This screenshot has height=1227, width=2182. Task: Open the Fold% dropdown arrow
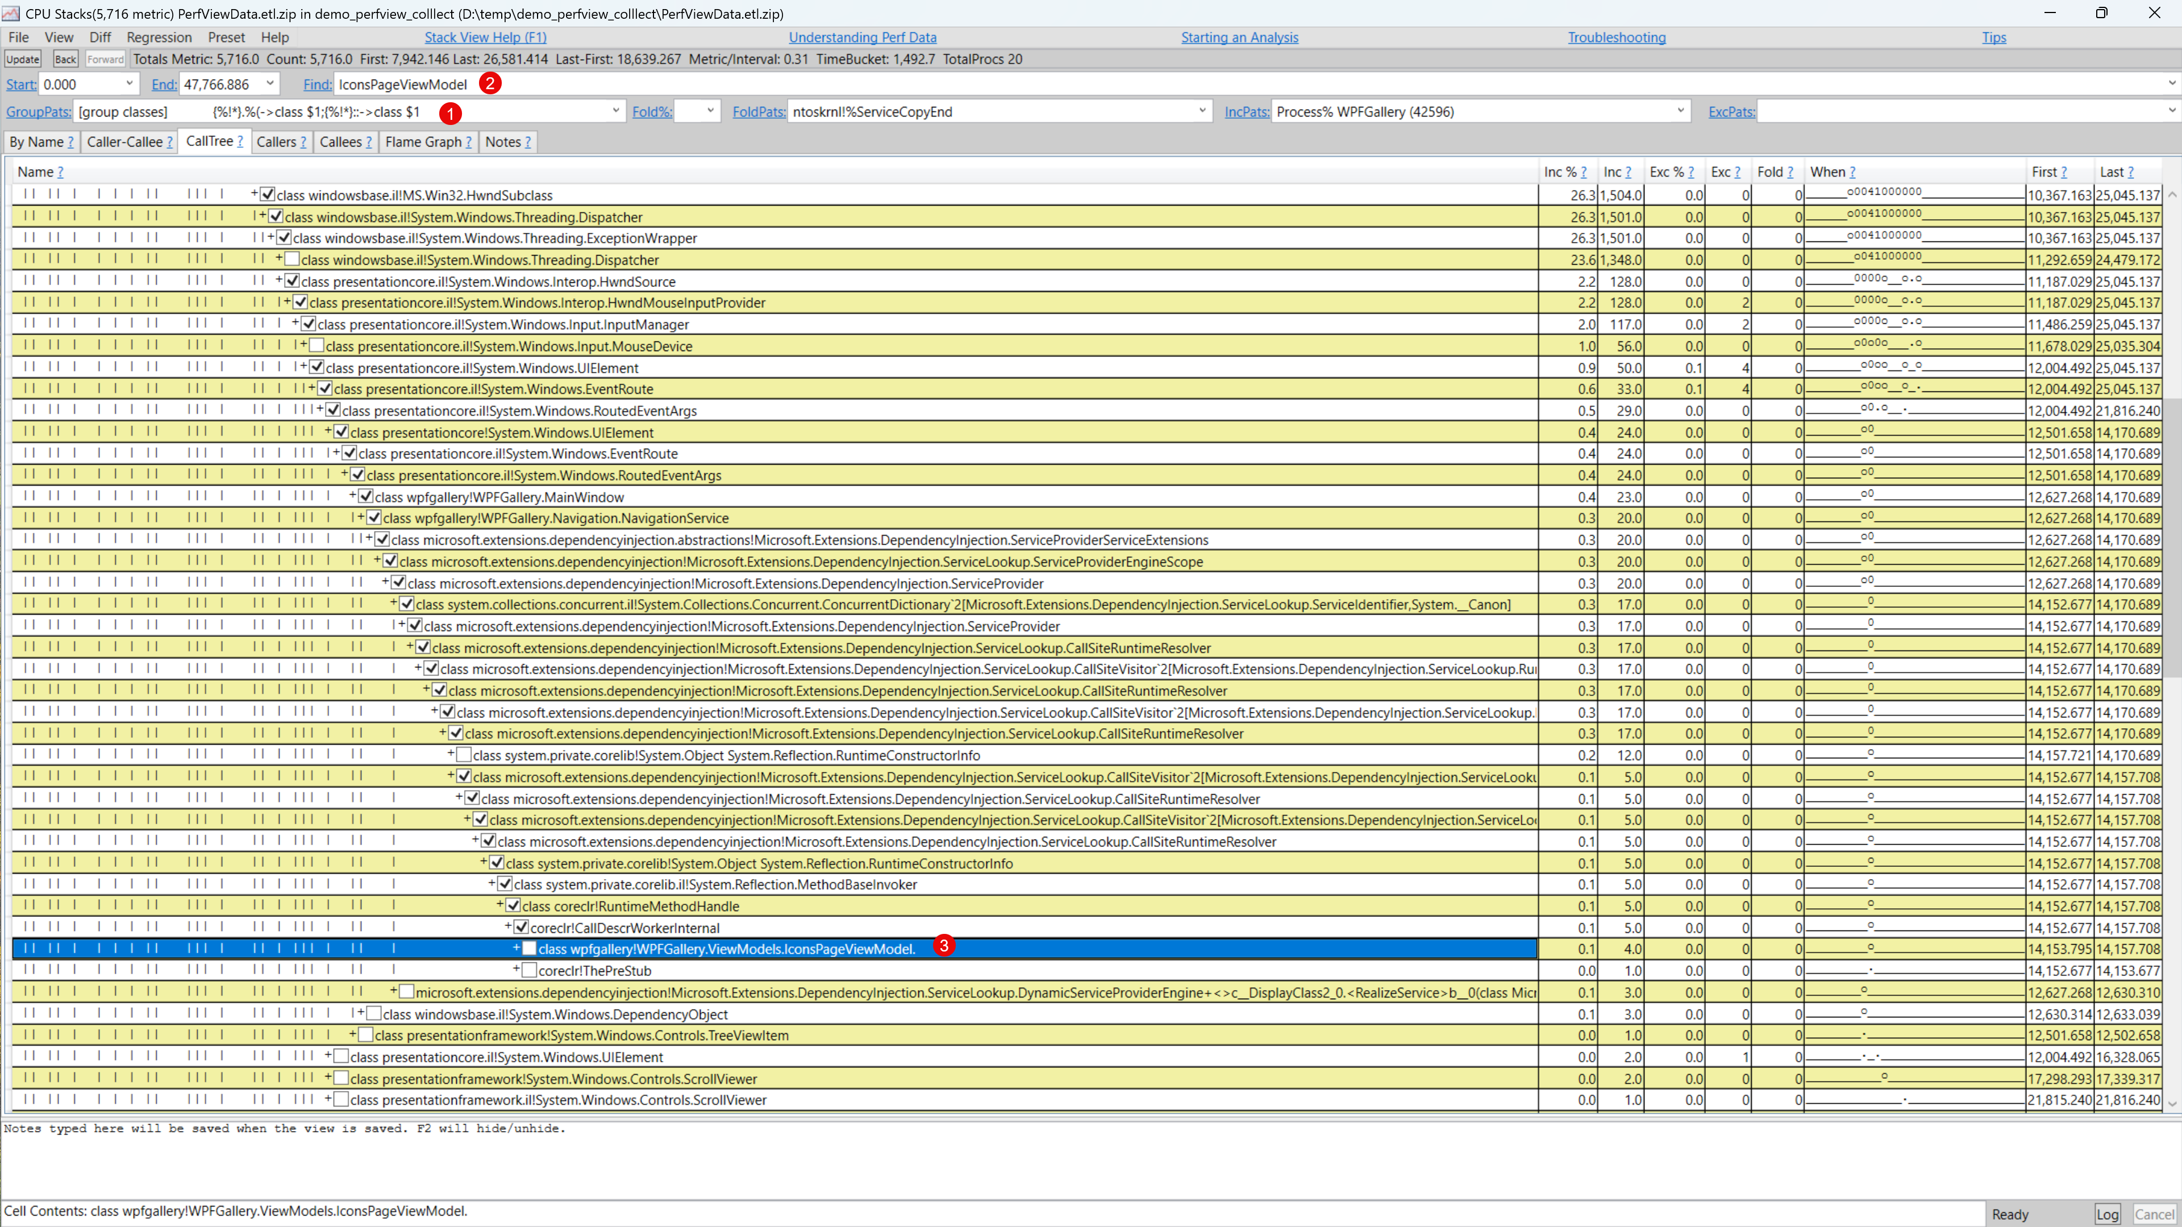pos(710,111)
